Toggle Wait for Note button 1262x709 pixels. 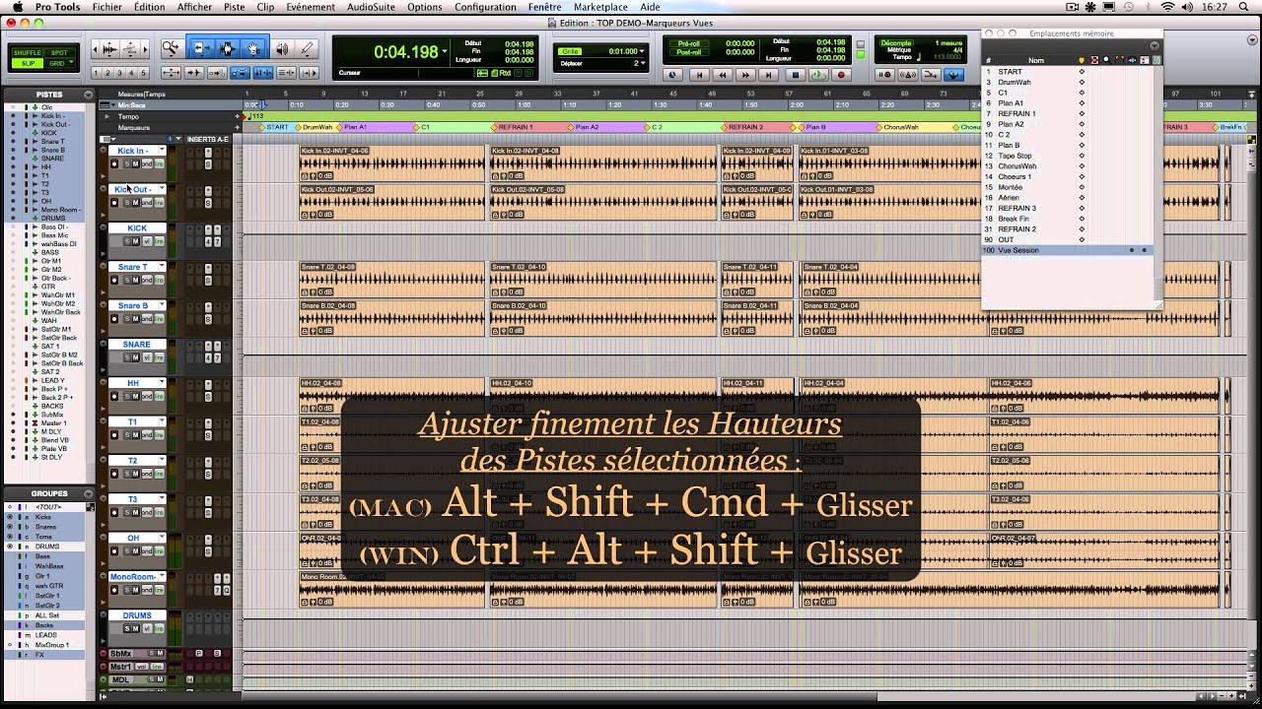[884, 75]
